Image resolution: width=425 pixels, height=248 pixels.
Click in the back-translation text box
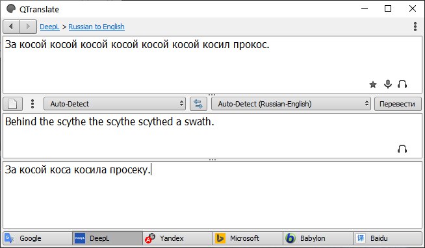[212, 195]
